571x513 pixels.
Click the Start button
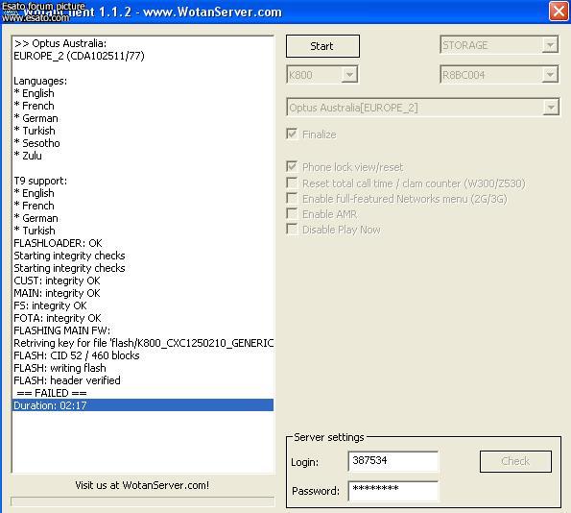pos(322,46)
